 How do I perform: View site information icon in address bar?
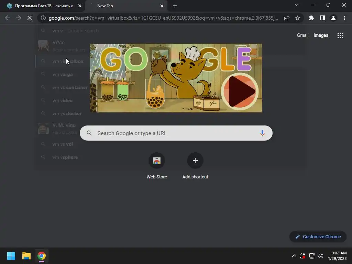coord(43,18)
